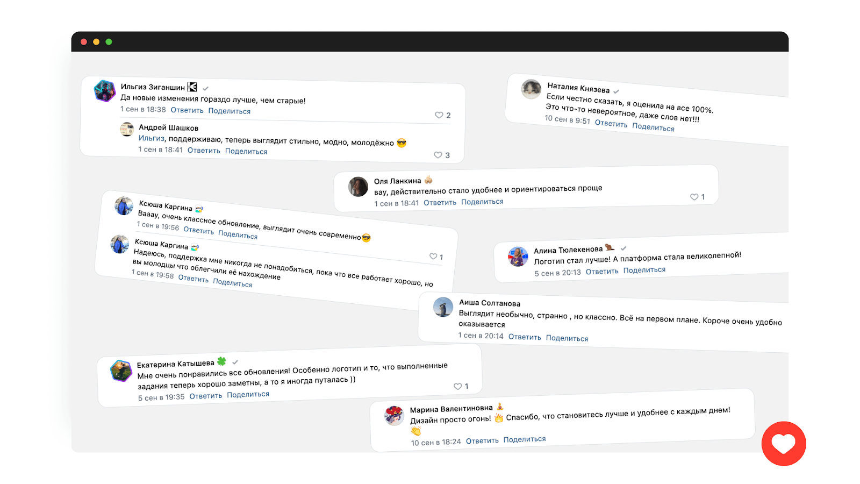Share Марина Валентиновна's comment via Поделиться
860x484 pixels.
click(525, 439)
